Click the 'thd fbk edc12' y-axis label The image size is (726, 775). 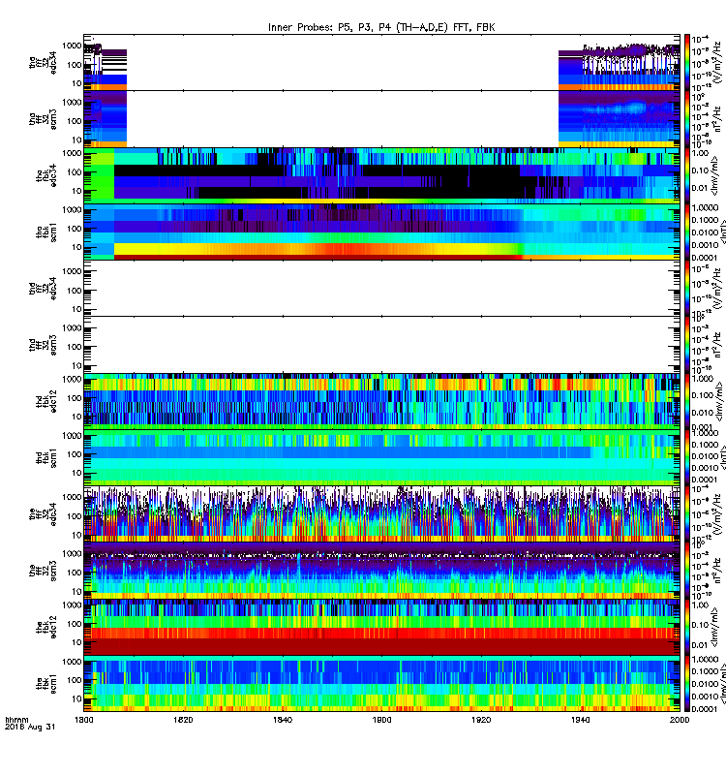click(45, 401)
